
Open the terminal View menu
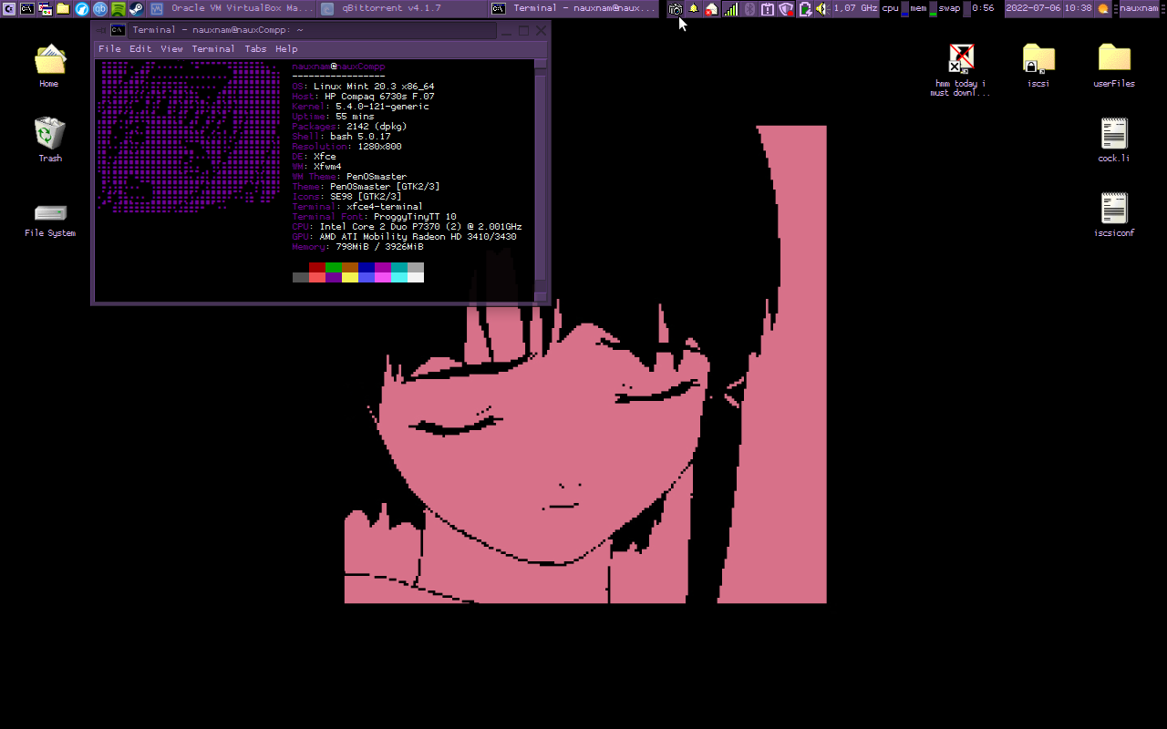click(x=171, y=49)
